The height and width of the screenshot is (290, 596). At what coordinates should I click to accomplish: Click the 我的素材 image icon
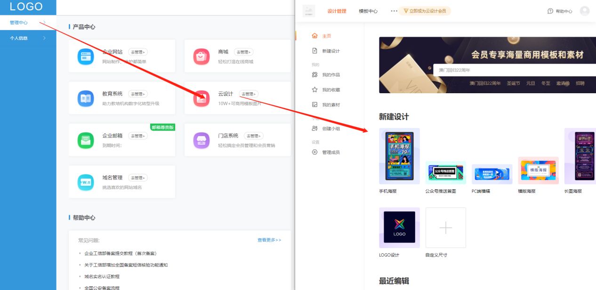(315, 105)
